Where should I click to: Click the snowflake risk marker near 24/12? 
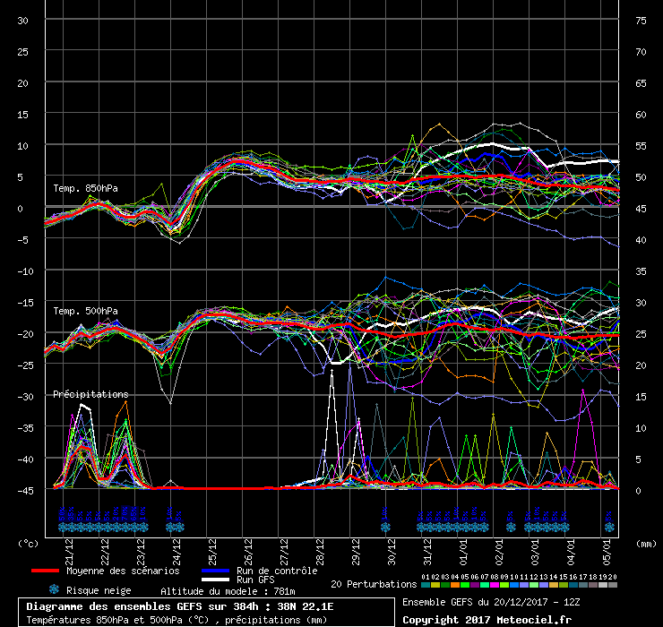(x=175, y=528)
